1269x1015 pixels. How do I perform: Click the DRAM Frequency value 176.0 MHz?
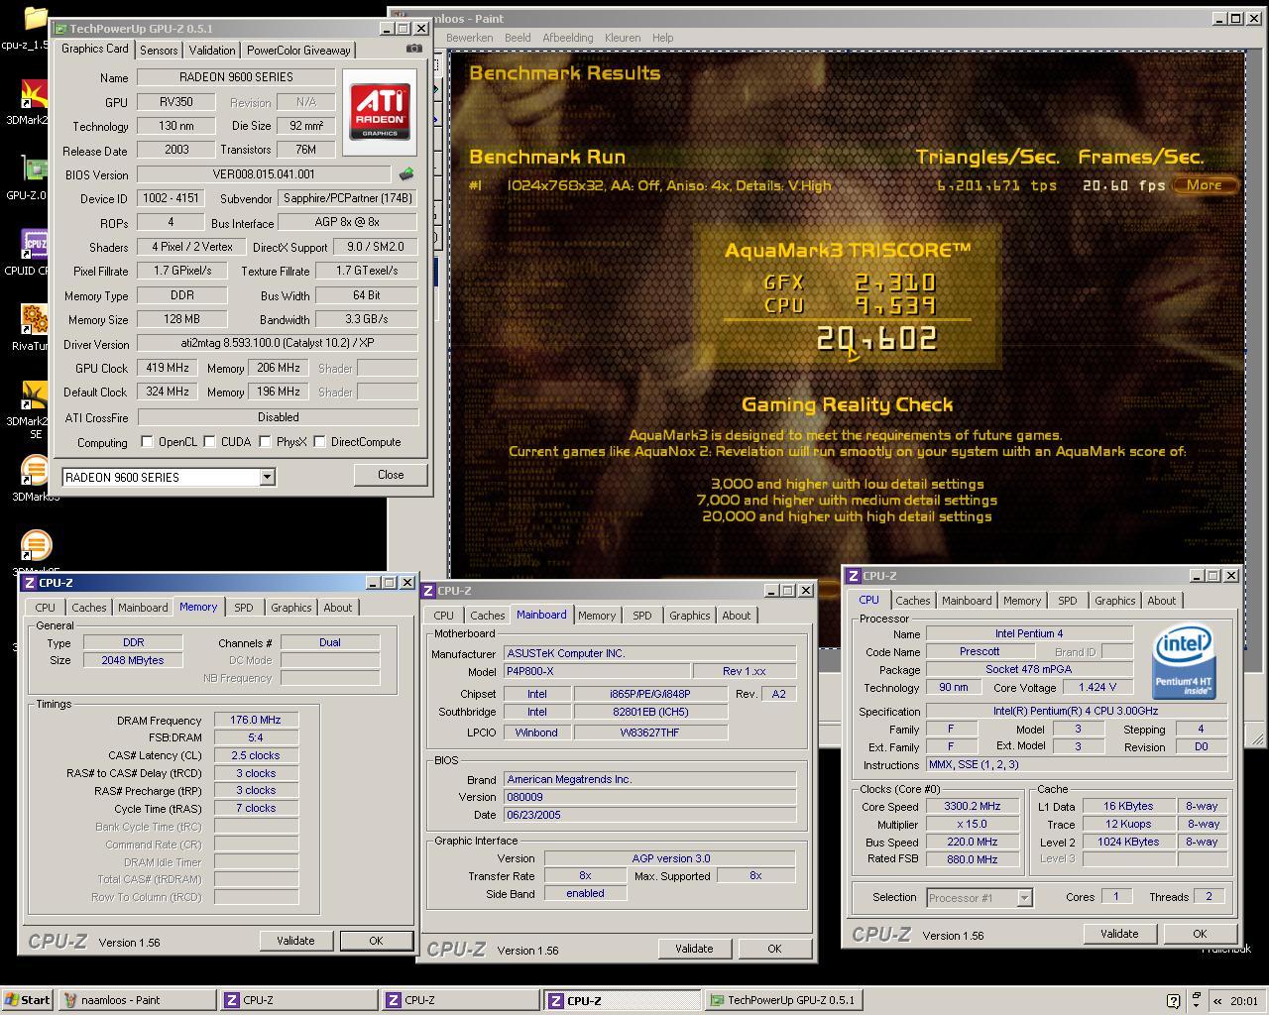(256, 721)
